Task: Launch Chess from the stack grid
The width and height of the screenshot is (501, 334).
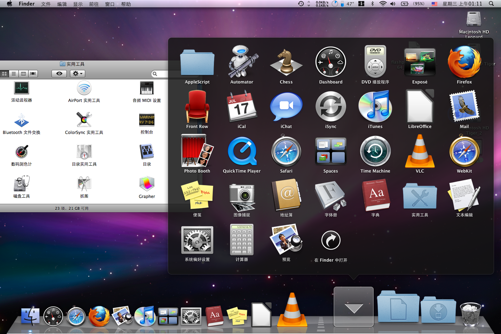Action: [286, 62]
